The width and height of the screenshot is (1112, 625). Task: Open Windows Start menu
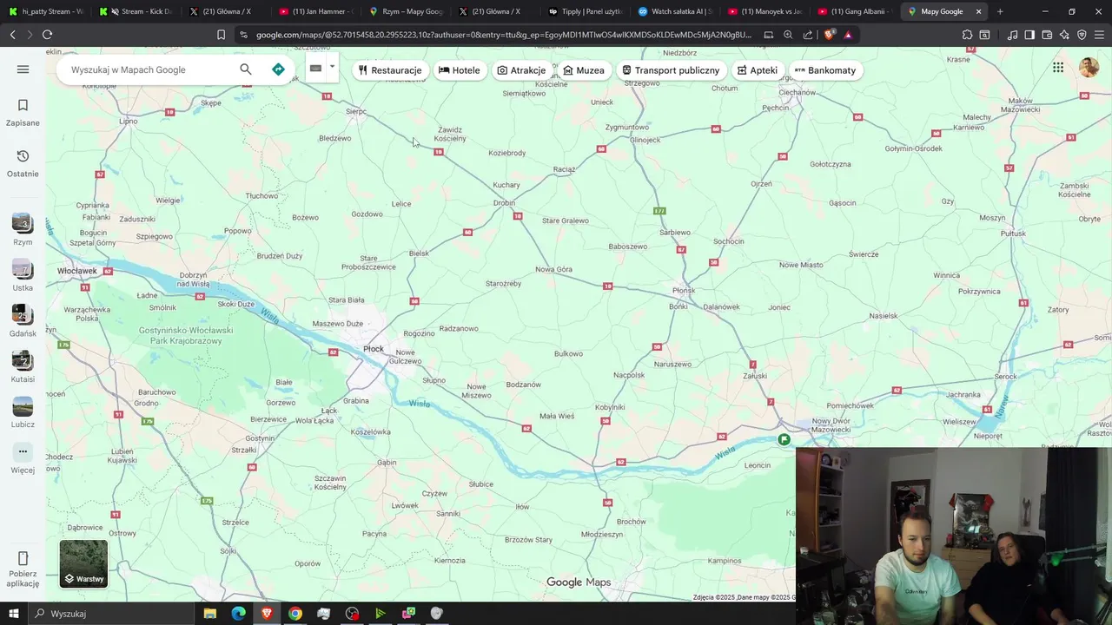[x=14, y=614]
